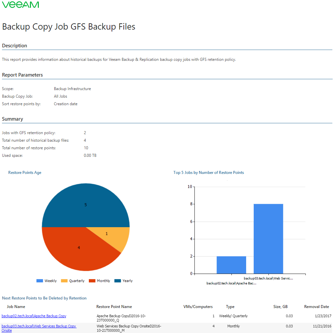This screenshot has width=334, height=333.
Task: Click the backup03 Web Services bar
Action: pos(269,239)
